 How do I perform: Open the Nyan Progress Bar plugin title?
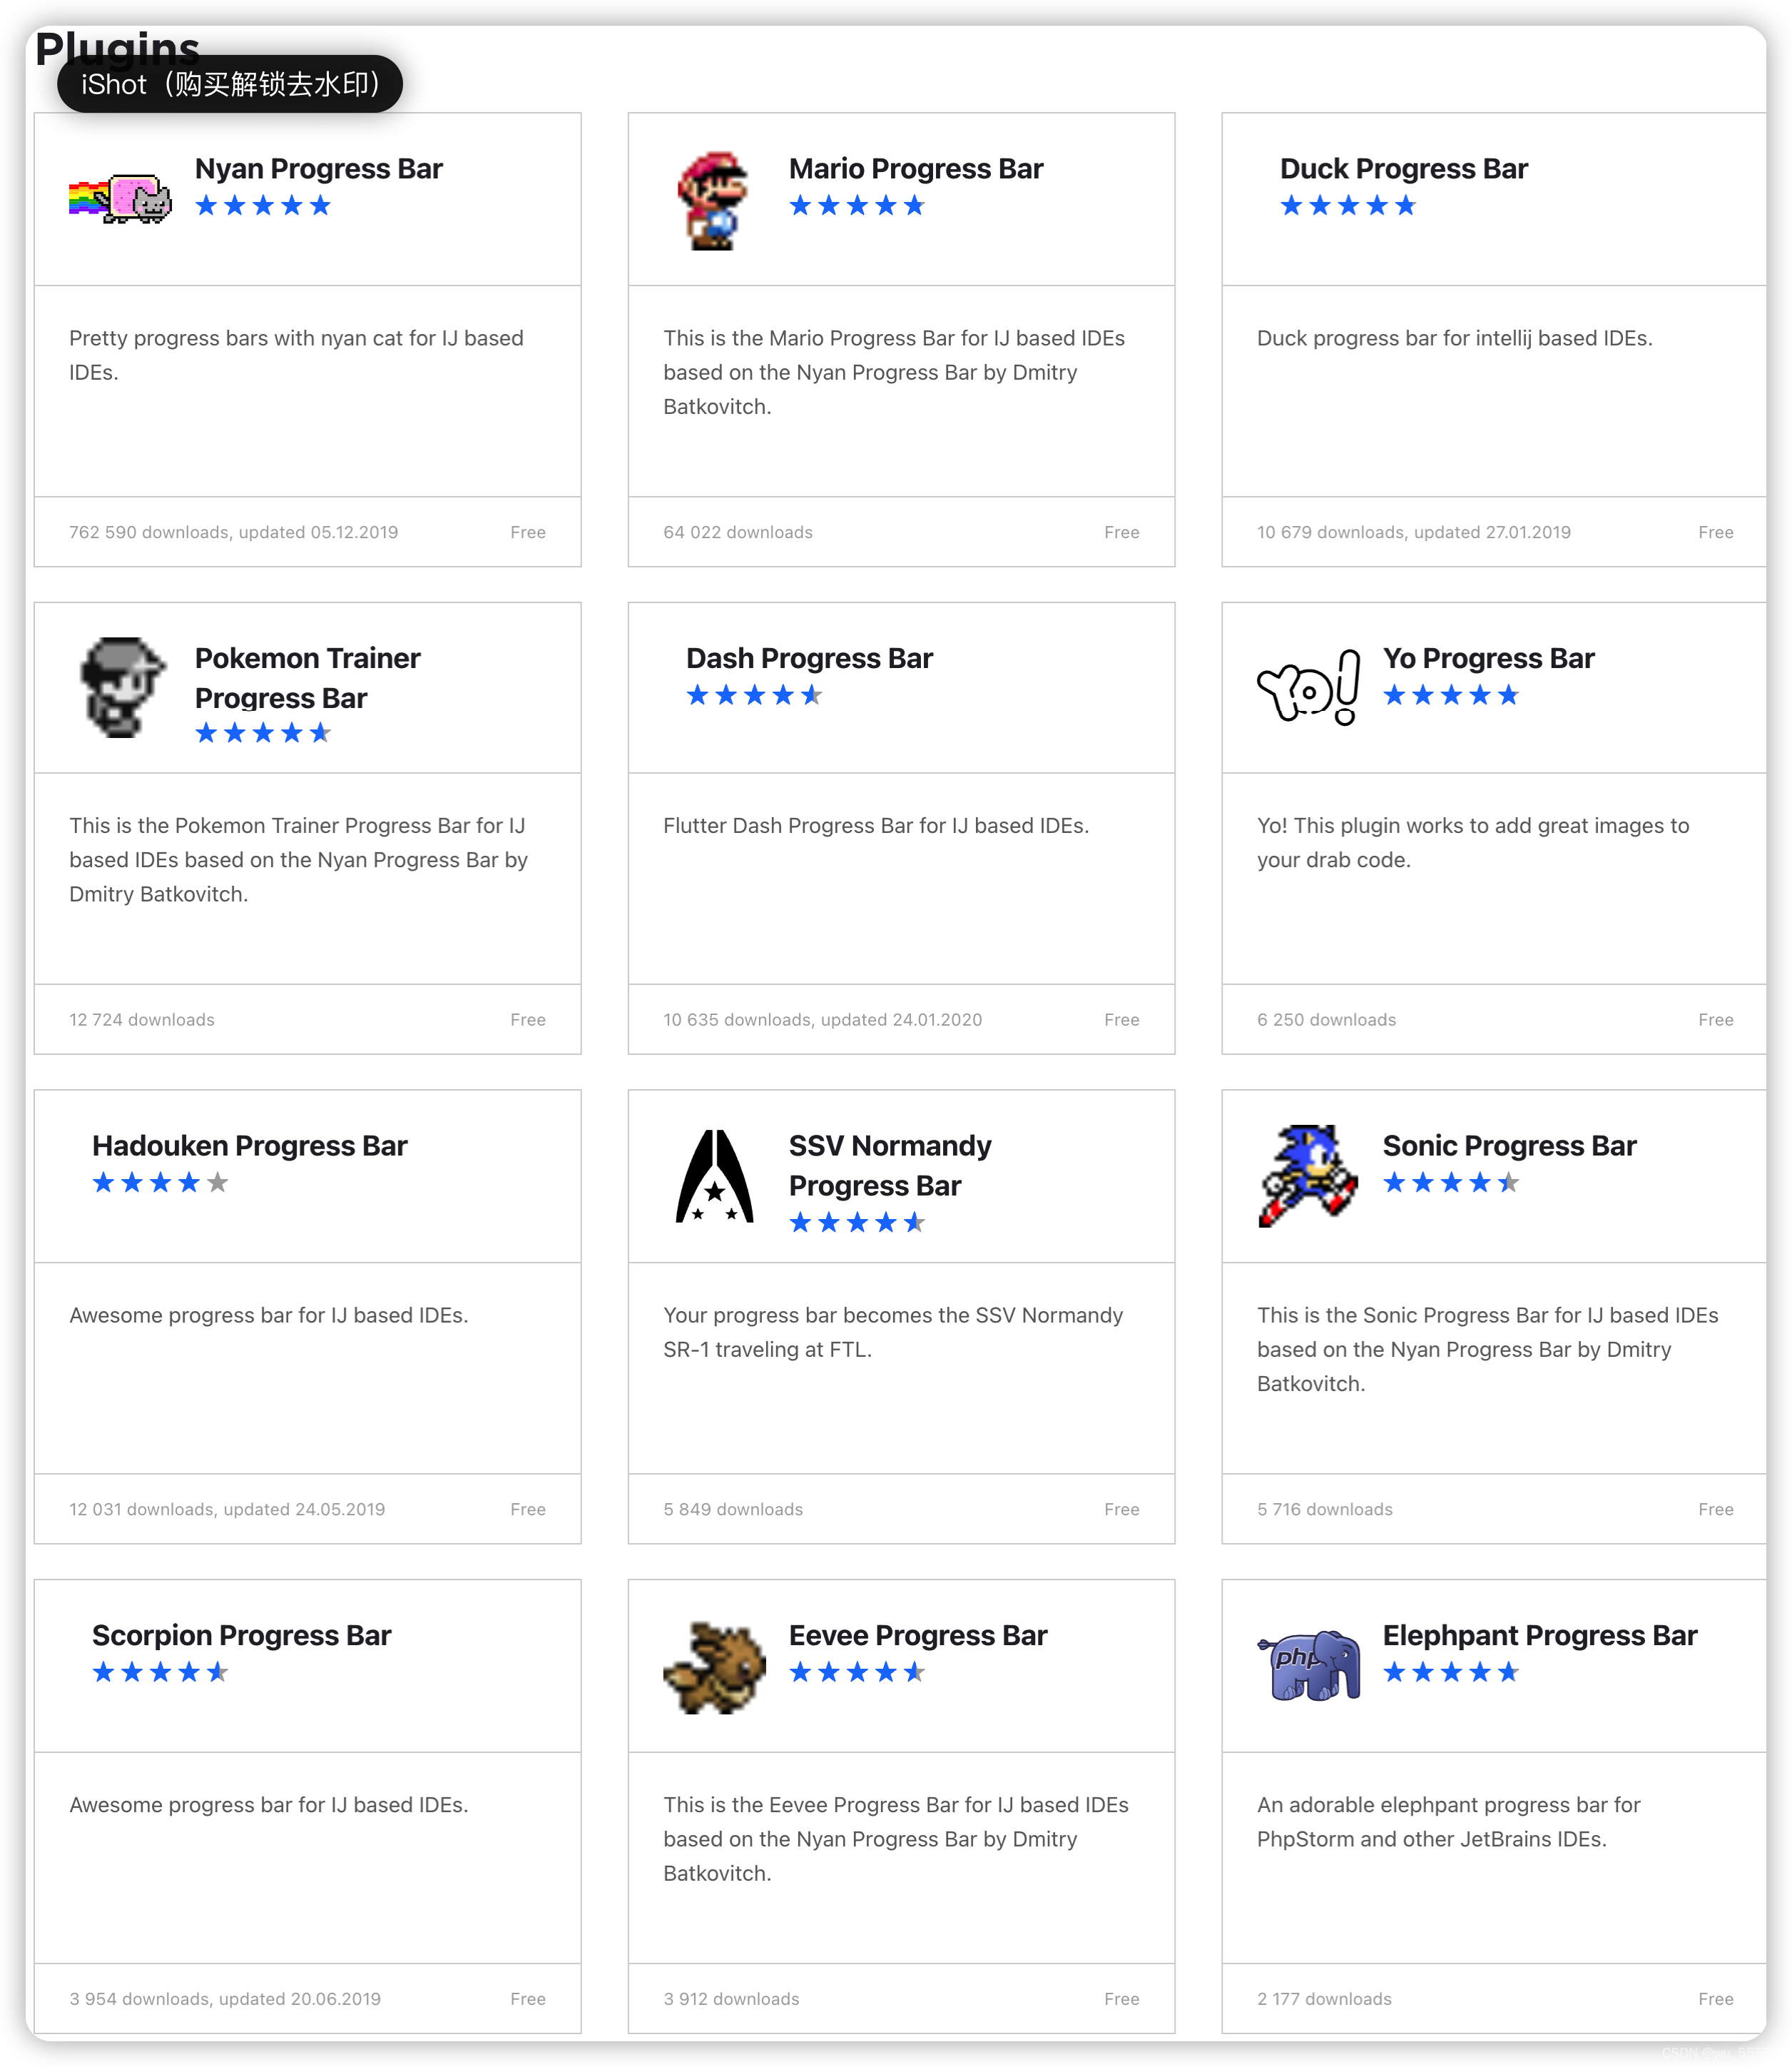pos(318,168)
